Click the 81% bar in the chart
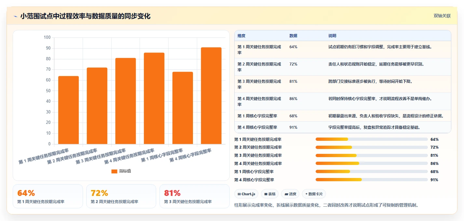The width and height of the screenshot is (464, 221). pos(126,101)
